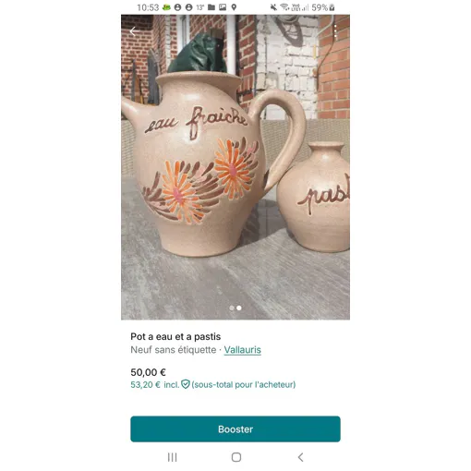Tap the clock showing 10:53

pos(148,7)
